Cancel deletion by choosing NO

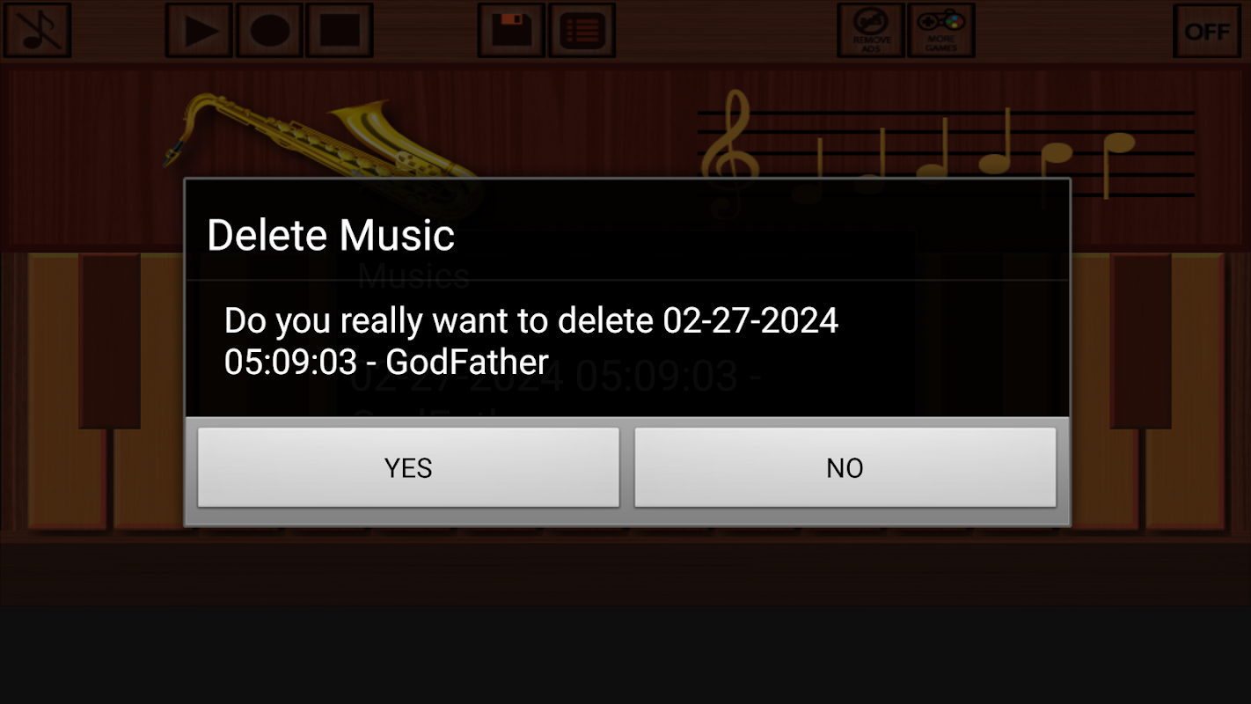845,467
